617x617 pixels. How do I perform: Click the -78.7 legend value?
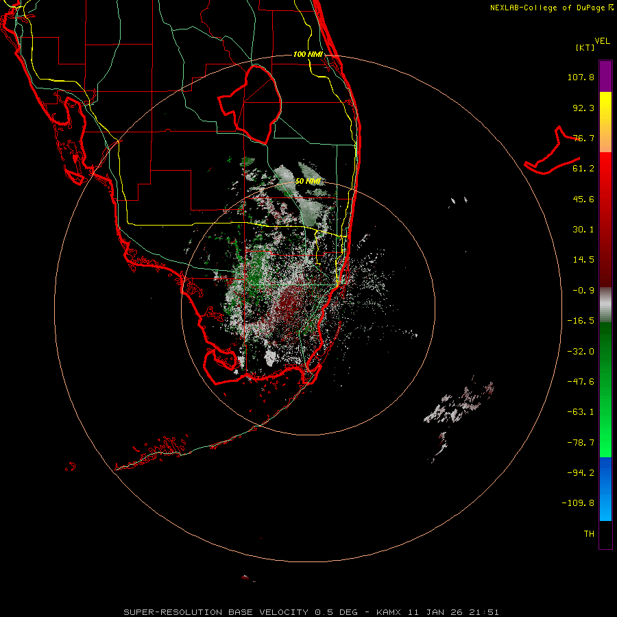(x=581, y=443)
